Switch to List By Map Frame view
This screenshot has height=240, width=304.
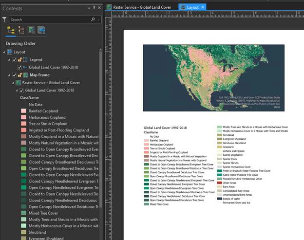tap(31, 31)
